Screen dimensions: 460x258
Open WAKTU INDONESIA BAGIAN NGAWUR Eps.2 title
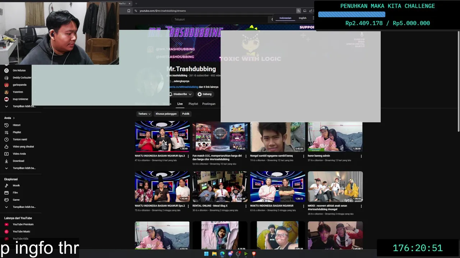160,206
